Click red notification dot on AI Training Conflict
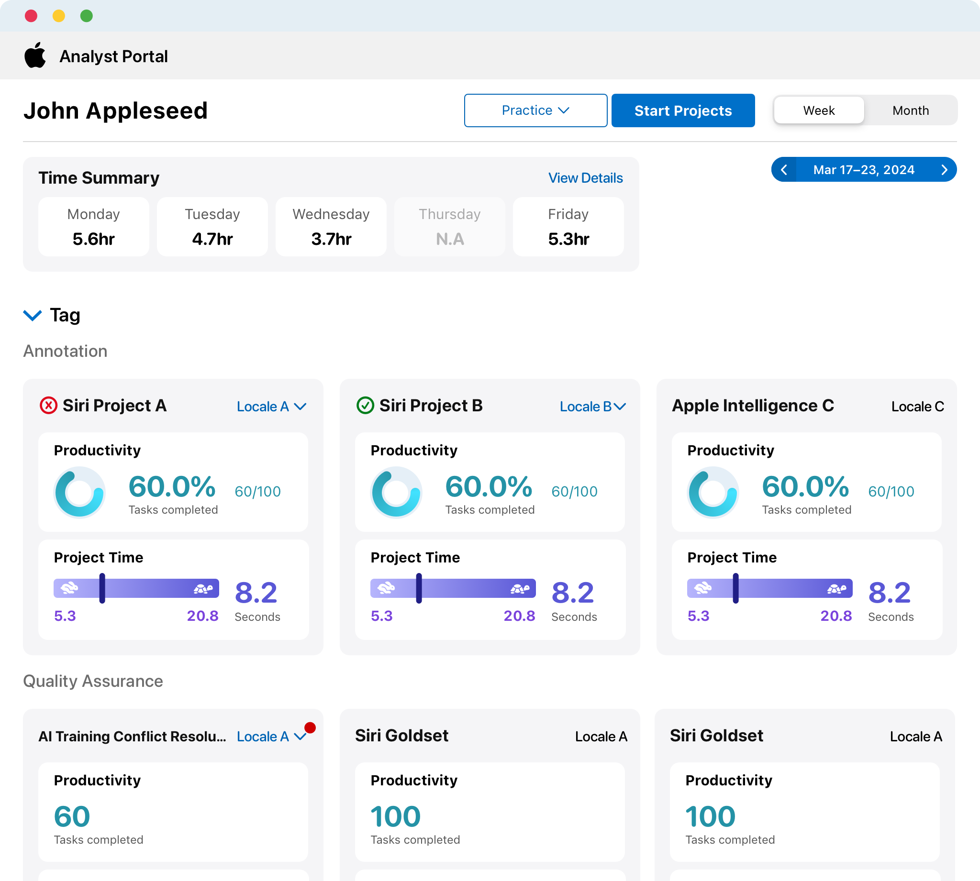The width and height of the screenshot is (980, 881). click(311, 727)
